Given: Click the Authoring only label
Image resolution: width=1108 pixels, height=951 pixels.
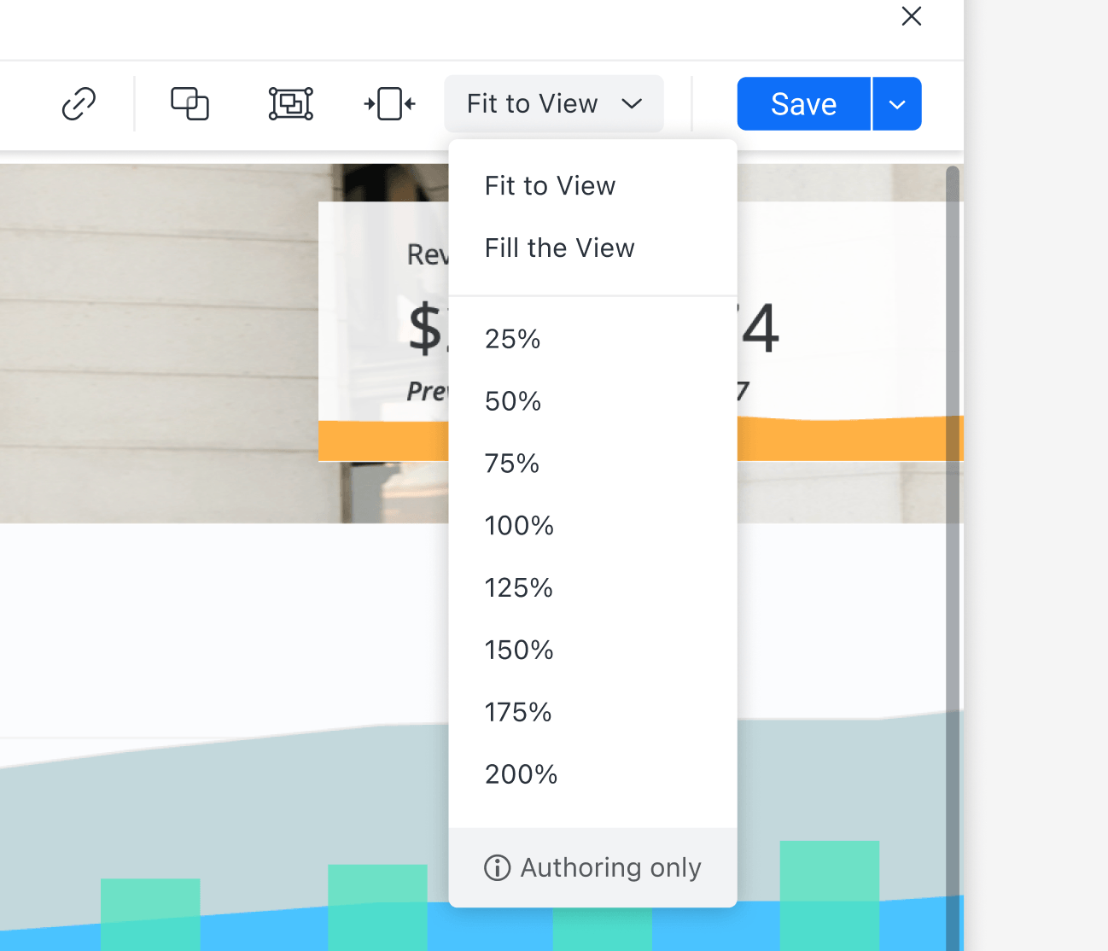Looking at the screenshot, I should tap(610, 867).
